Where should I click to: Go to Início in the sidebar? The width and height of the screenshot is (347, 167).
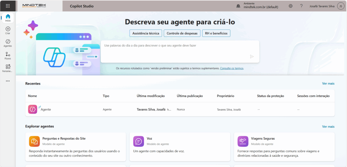pyautogui.click(x=8, y=18)
